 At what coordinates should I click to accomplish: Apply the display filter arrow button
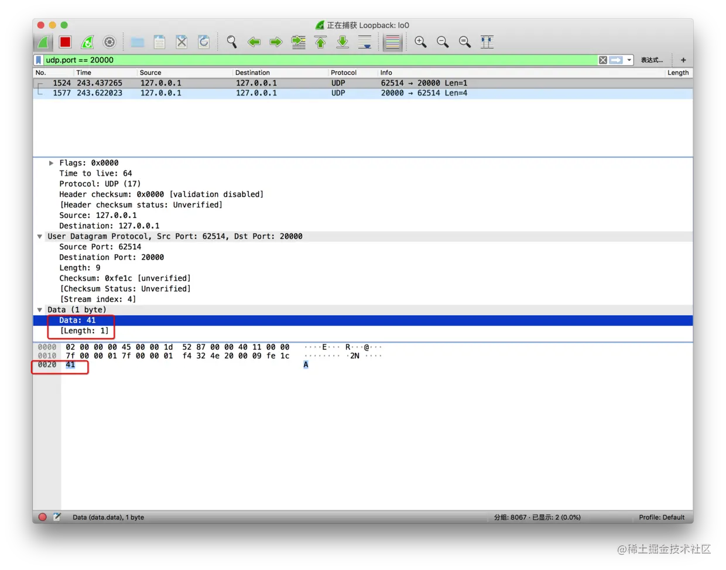(616, 60)
